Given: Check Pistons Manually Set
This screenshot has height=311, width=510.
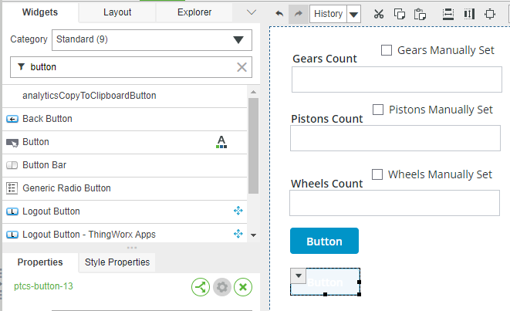Looking at the screenshot, I should (x=378, y=110).
